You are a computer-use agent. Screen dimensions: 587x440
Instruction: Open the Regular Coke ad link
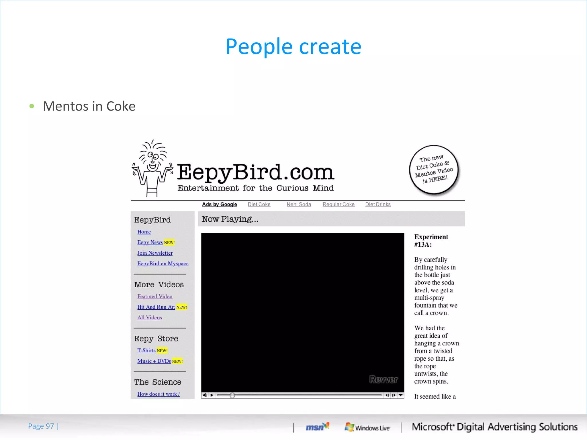click(x=338, y=204)
